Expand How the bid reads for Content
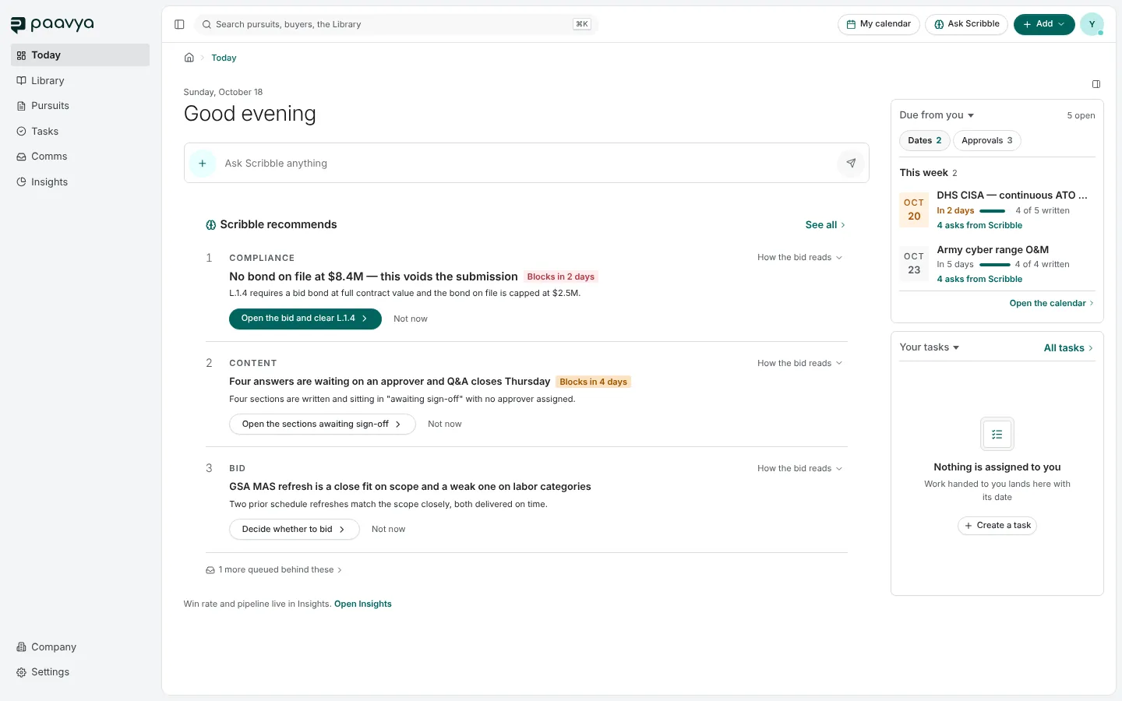Viewport: 1122px width, 701px height. [799, 364]
